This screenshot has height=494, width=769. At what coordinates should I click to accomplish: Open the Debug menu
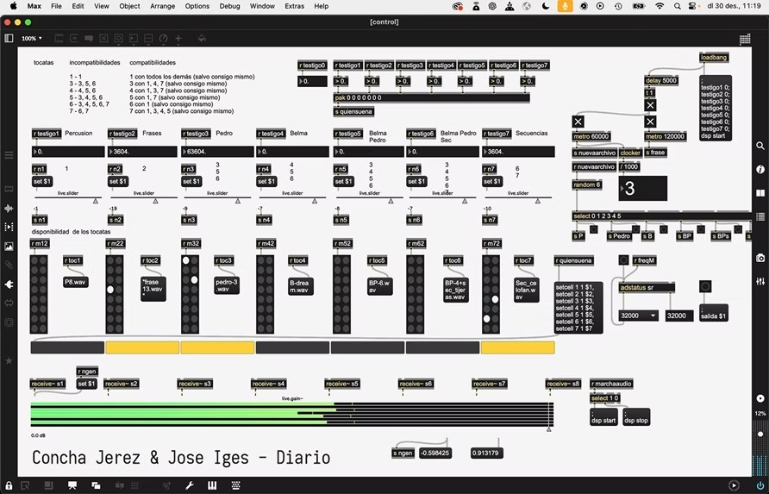point(229,6)
